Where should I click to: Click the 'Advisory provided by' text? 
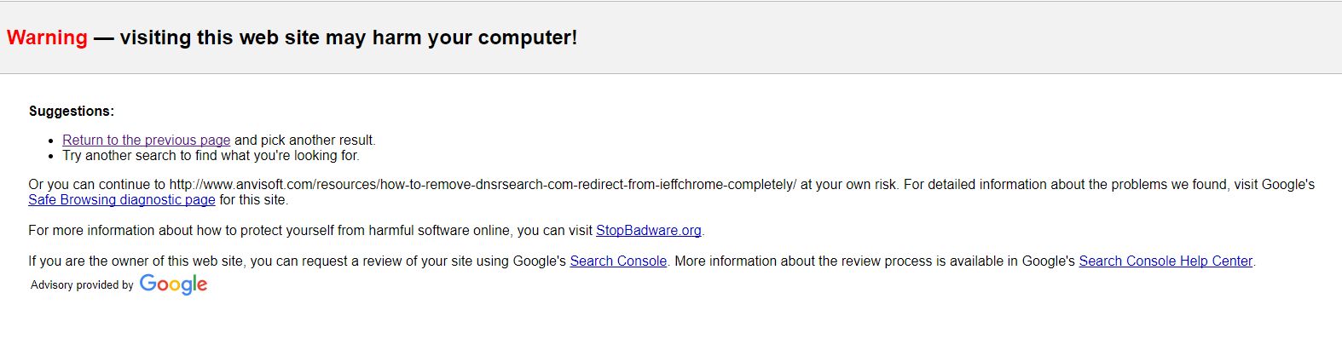82,284
